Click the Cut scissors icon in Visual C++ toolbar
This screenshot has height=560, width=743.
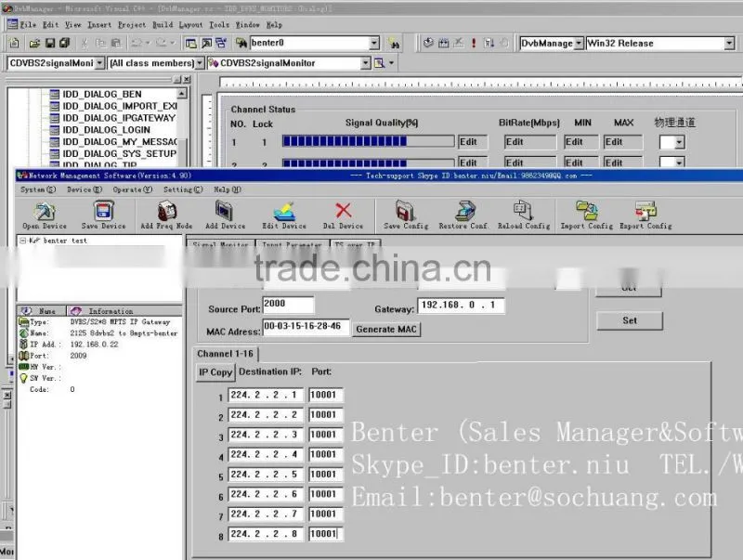[x=85, y=44]
